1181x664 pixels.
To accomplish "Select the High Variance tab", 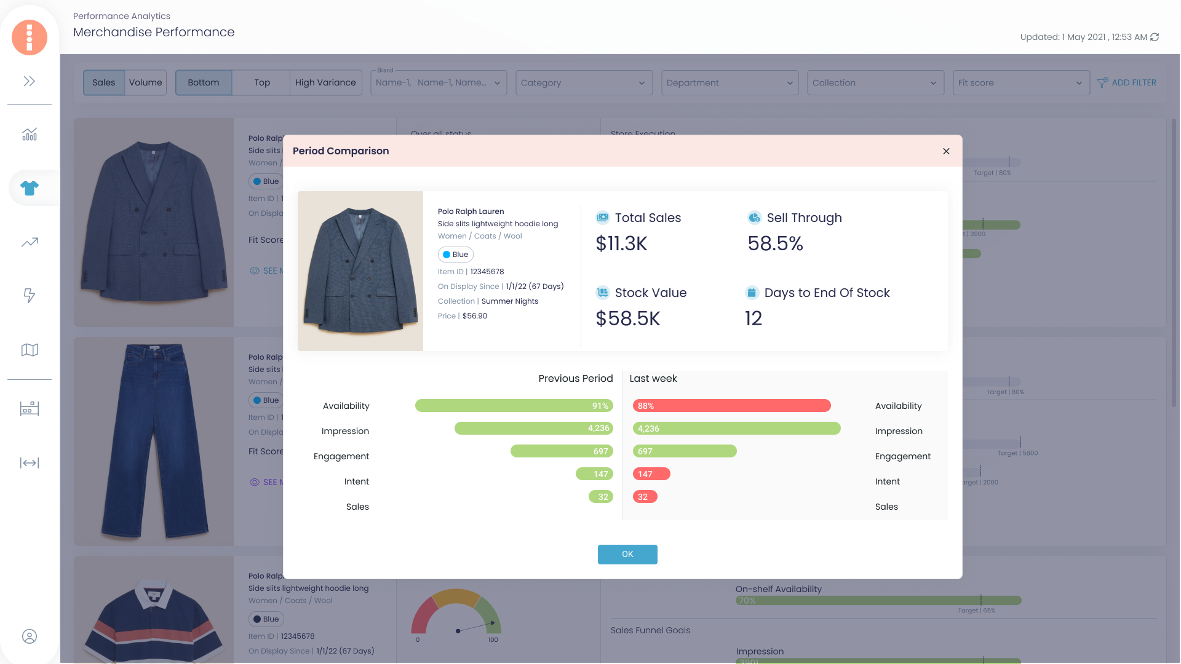I will pyautogui.click(x=325, y=82).
